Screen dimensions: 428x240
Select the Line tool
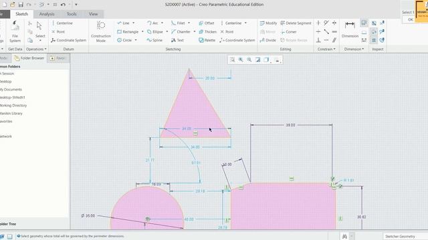pyautogui.click(x=123, y=23)
